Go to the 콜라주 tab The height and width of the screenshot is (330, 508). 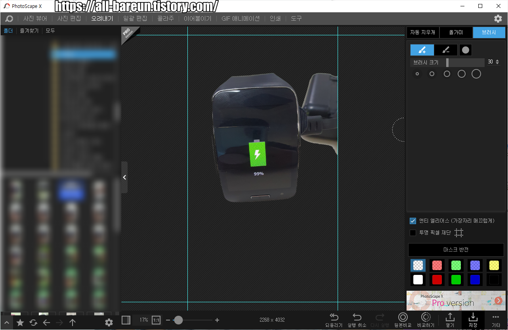point(166,19)
